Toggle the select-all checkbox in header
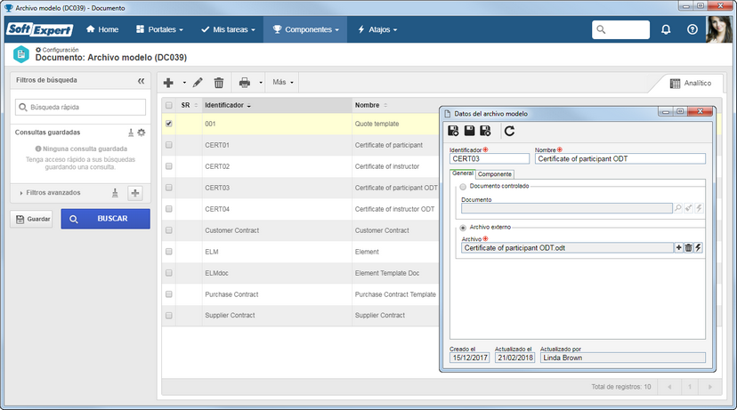737x410 pixels. click(169, 105)
